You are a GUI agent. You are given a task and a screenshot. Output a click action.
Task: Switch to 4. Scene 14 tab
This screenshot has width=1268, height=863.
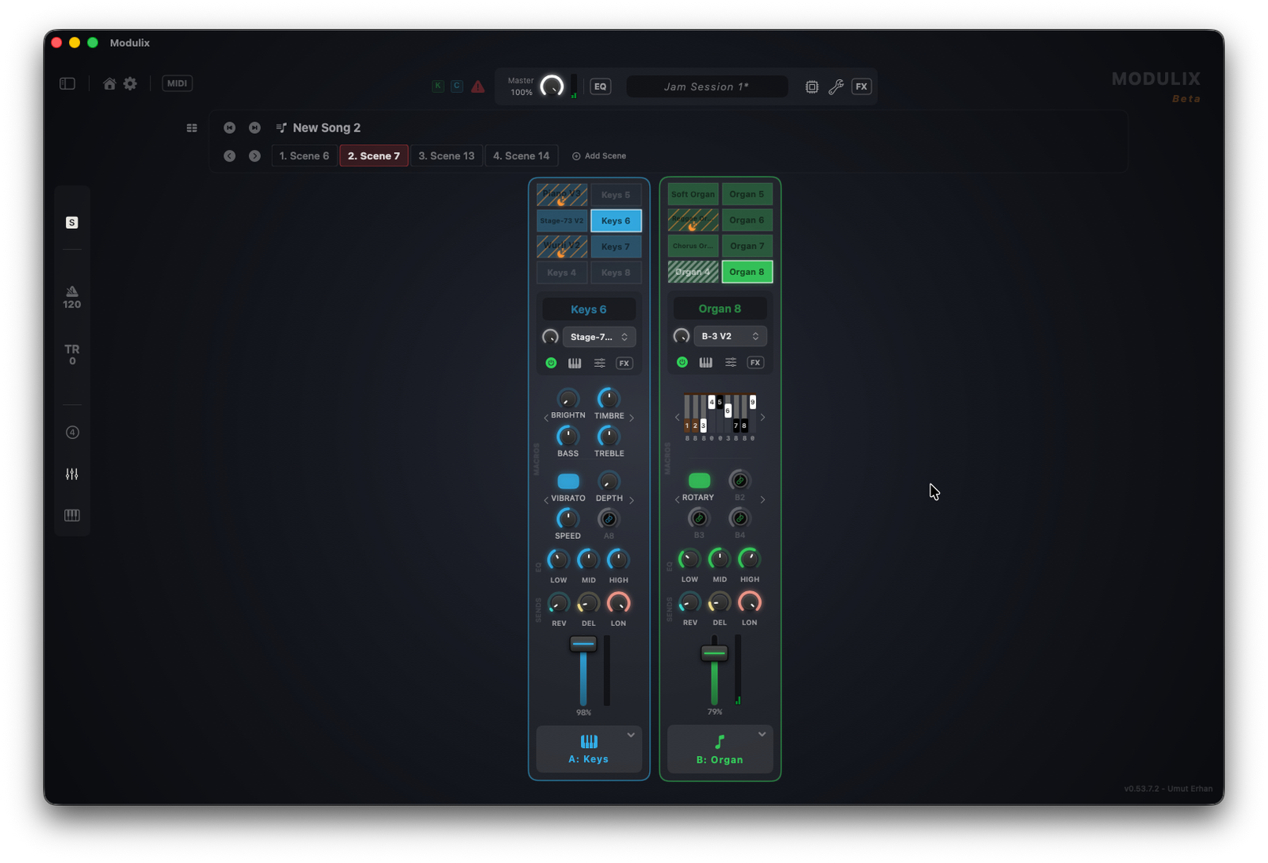(521, 156)
